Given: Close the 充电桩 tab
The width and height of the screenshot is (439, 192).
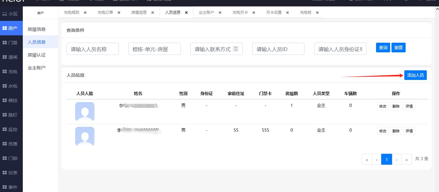Looking at the screenshot, I should pyautogui.click(x=317, y=12).
